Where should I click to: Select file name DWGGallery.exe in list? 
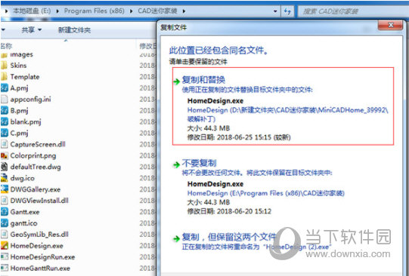click(36, 189)
